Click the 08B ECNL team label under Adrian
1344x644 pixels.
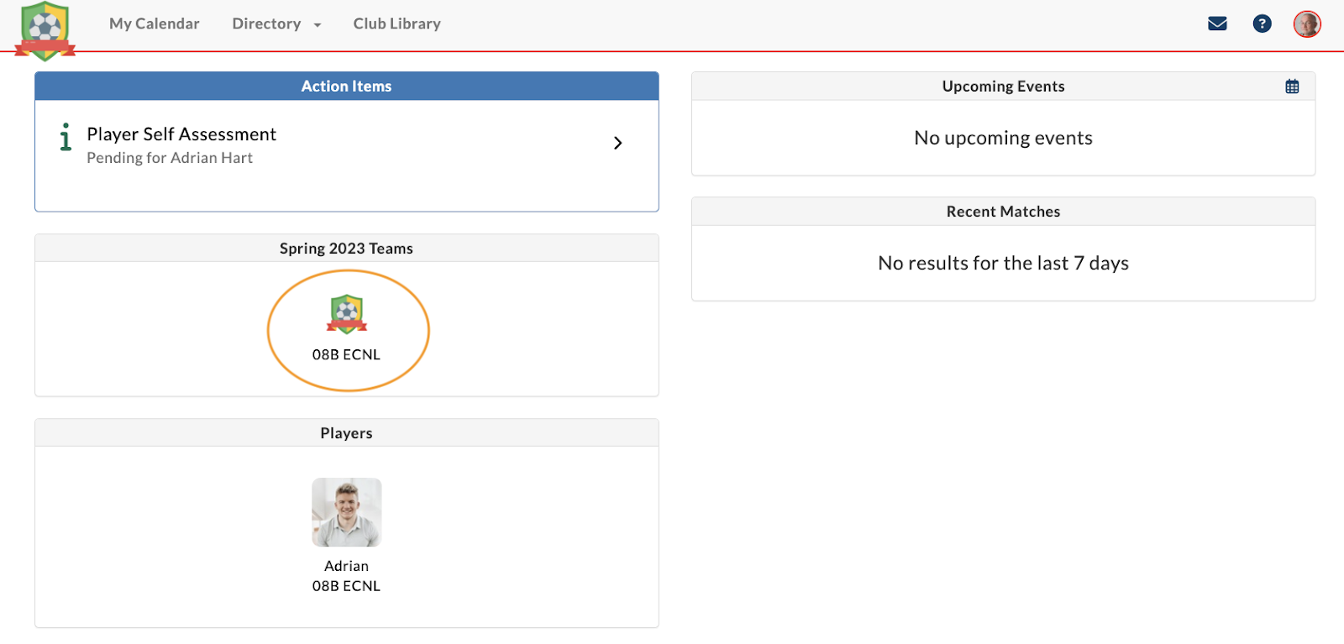pos(346,586)
